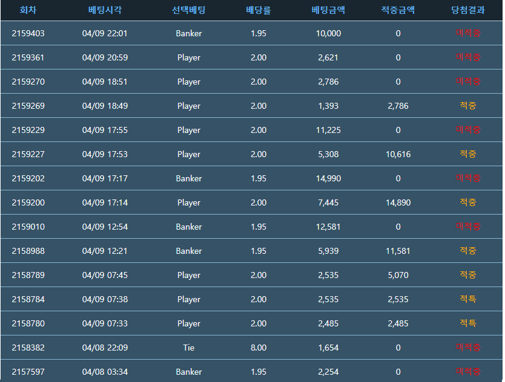Click winning amount 10,616
The height and width of the screenshot is (382, 505).
pos(398,154)
